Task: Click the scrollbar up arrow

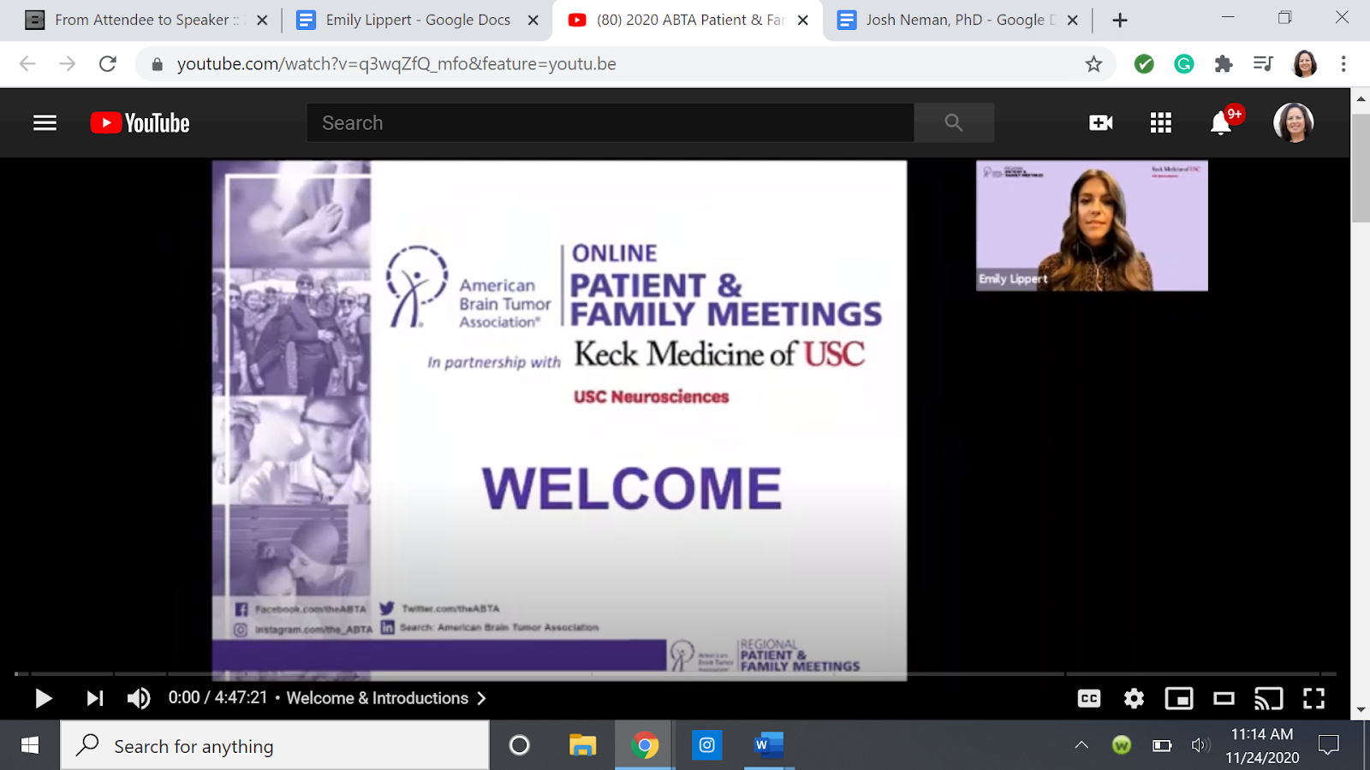Action: click(x=1361, y=99)
